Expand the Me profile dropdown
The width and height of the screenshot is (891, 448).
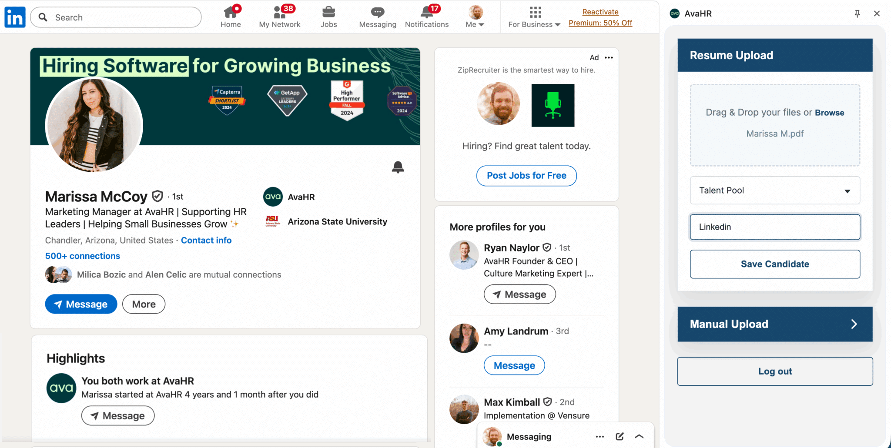475,17
